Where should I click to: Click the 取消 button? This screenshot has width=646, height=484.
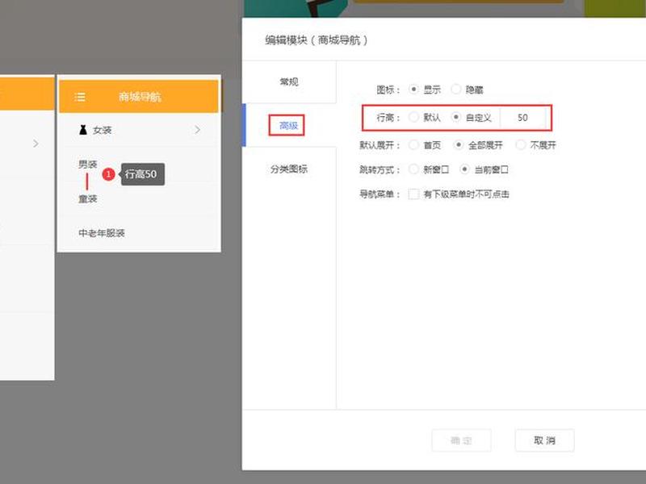click(544, 440)
